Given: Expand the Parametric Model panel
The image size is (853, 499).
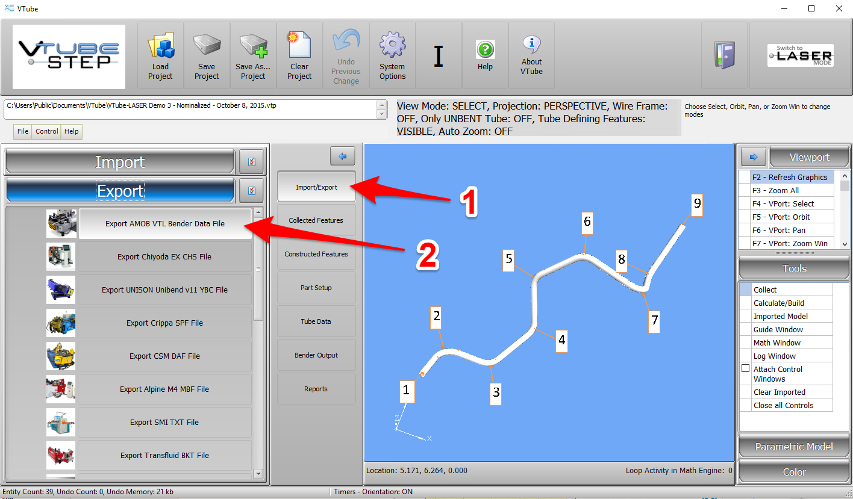Looking at the screenshot, I should [x=794, y=447].
